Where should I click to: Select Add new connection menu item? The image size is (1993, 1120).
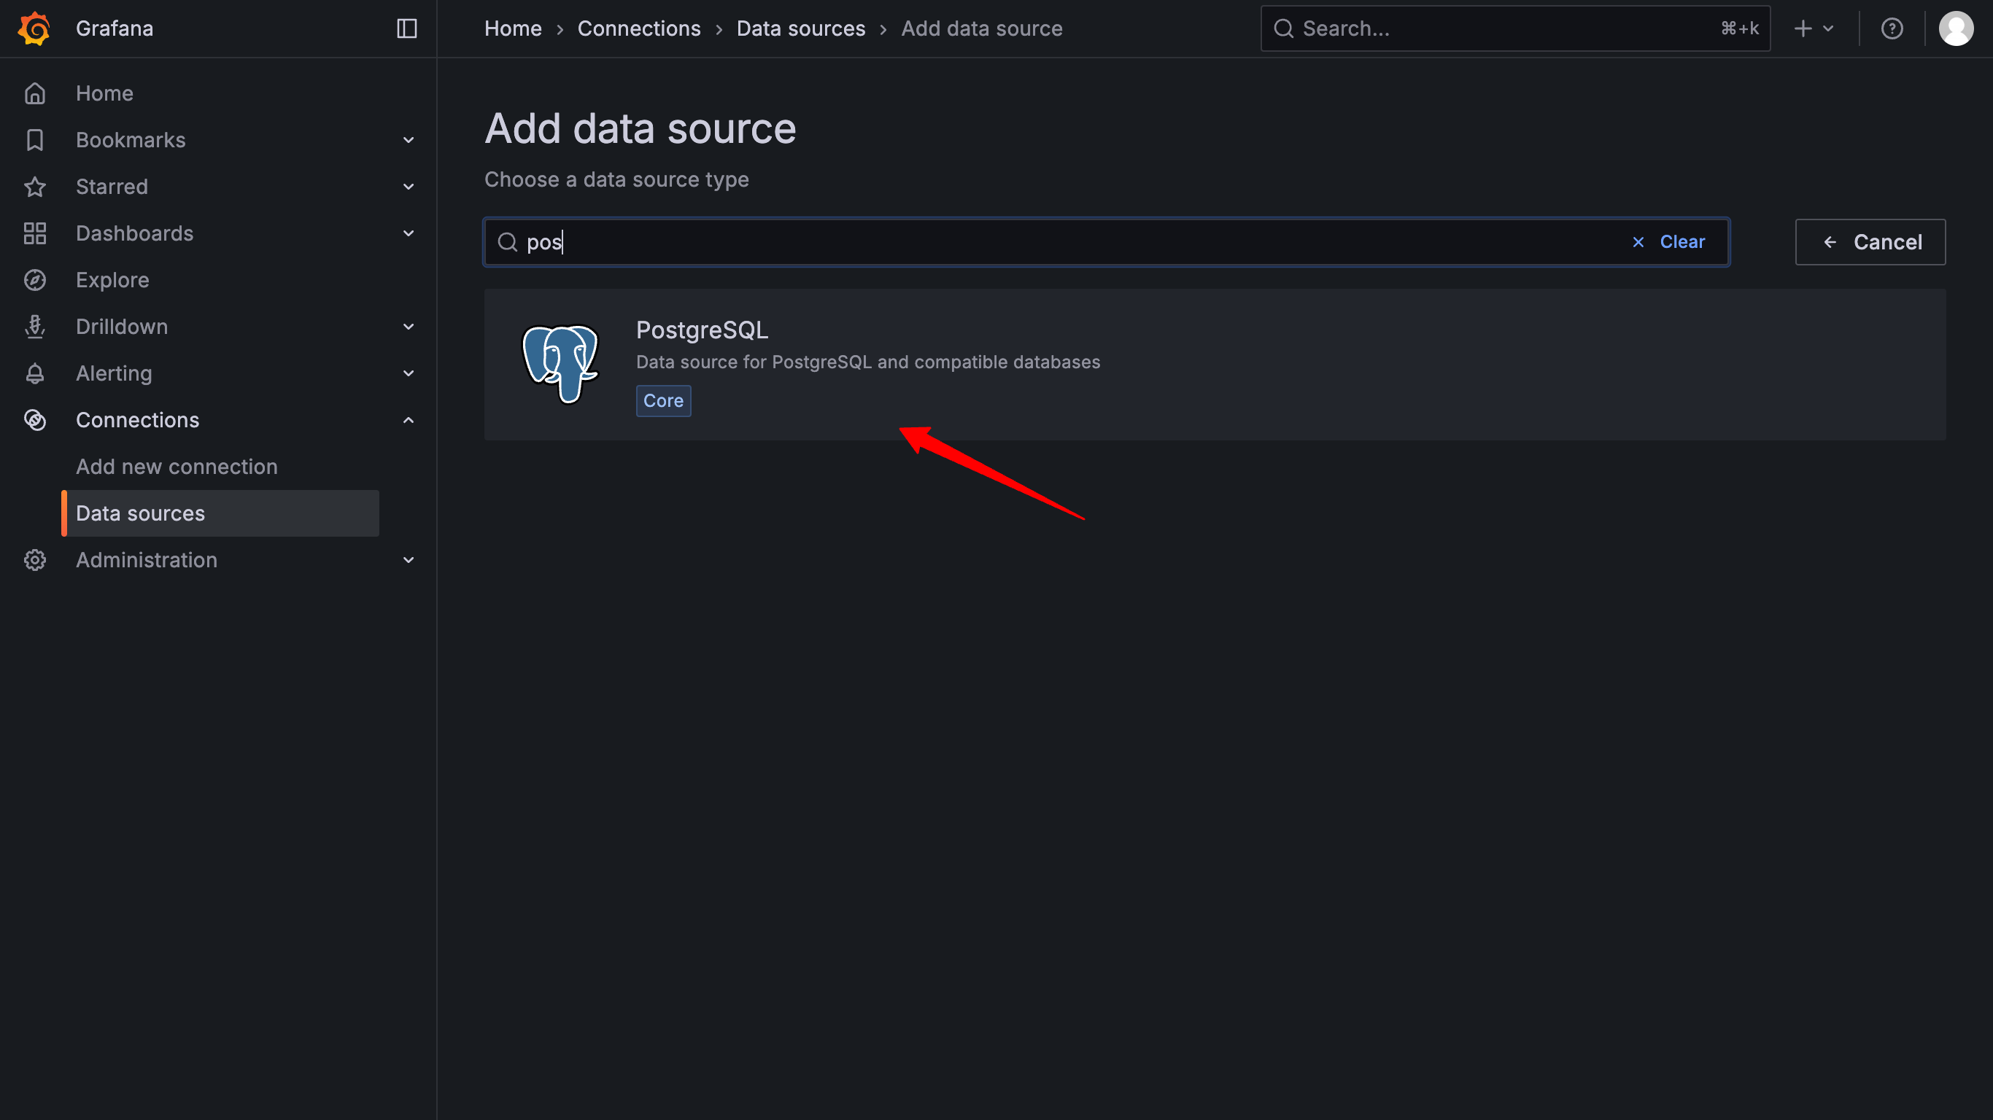click(x=177, y=467)
